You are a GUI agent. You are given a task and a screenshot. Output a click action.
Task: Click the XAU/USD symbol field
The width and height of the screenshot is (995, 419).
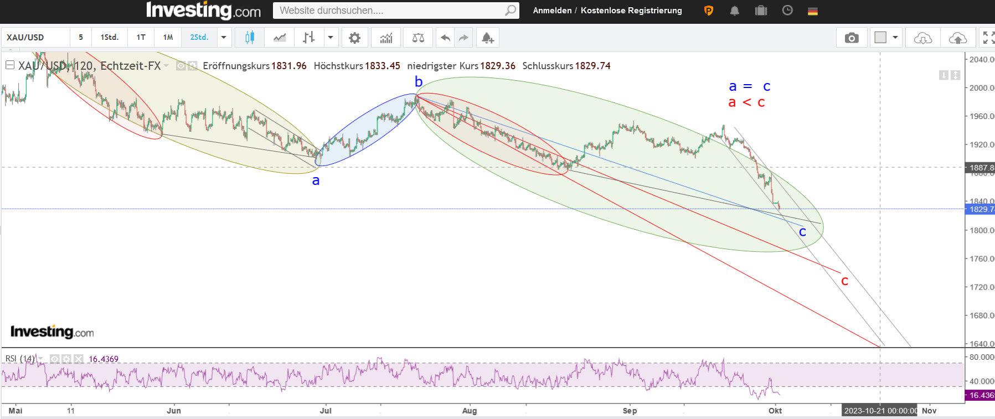[x=36, y=38]
